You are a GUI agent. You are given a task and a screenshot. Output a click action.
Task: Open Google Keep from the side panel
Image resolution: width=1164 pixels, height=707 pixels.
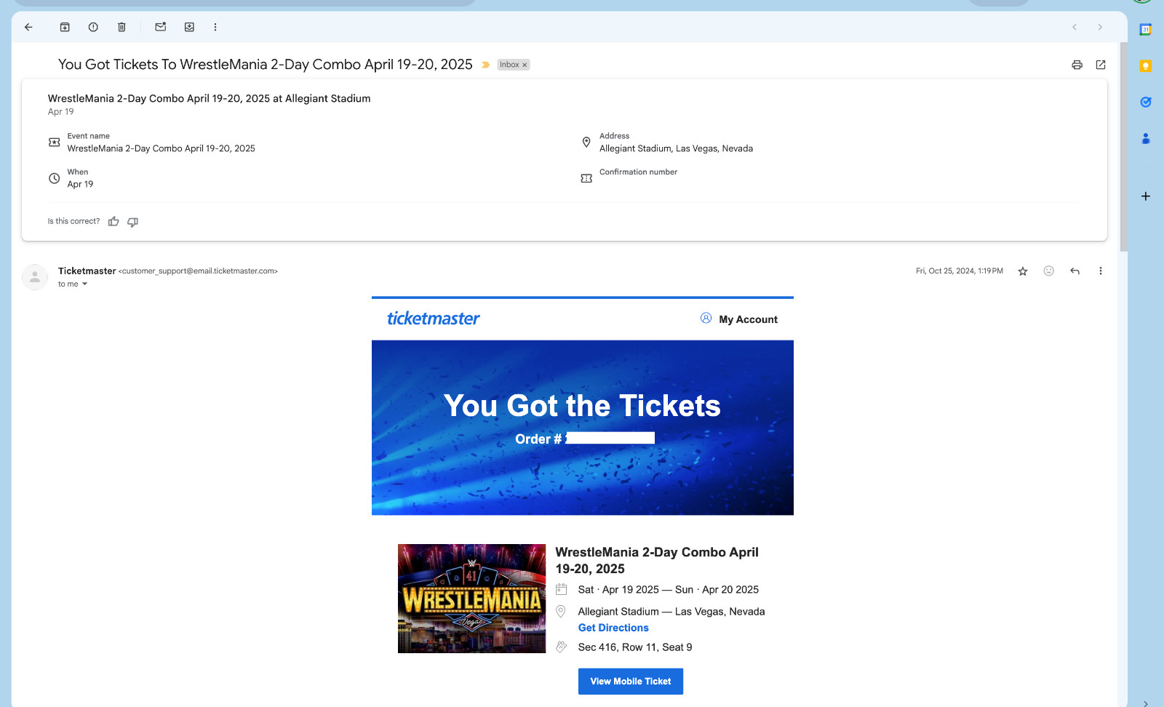click(1145, 65)
